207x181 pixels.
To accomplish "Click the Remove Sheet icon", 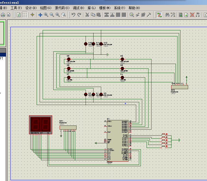I will (192, 15).
